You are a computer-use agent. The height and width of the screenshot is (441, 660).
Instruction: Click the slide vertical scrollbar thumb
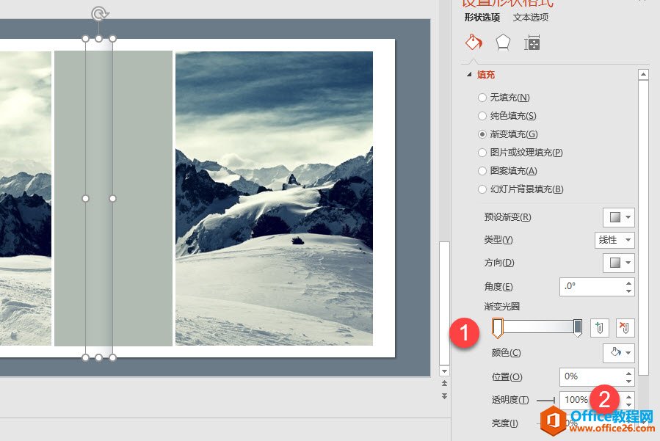coord(444,303)
